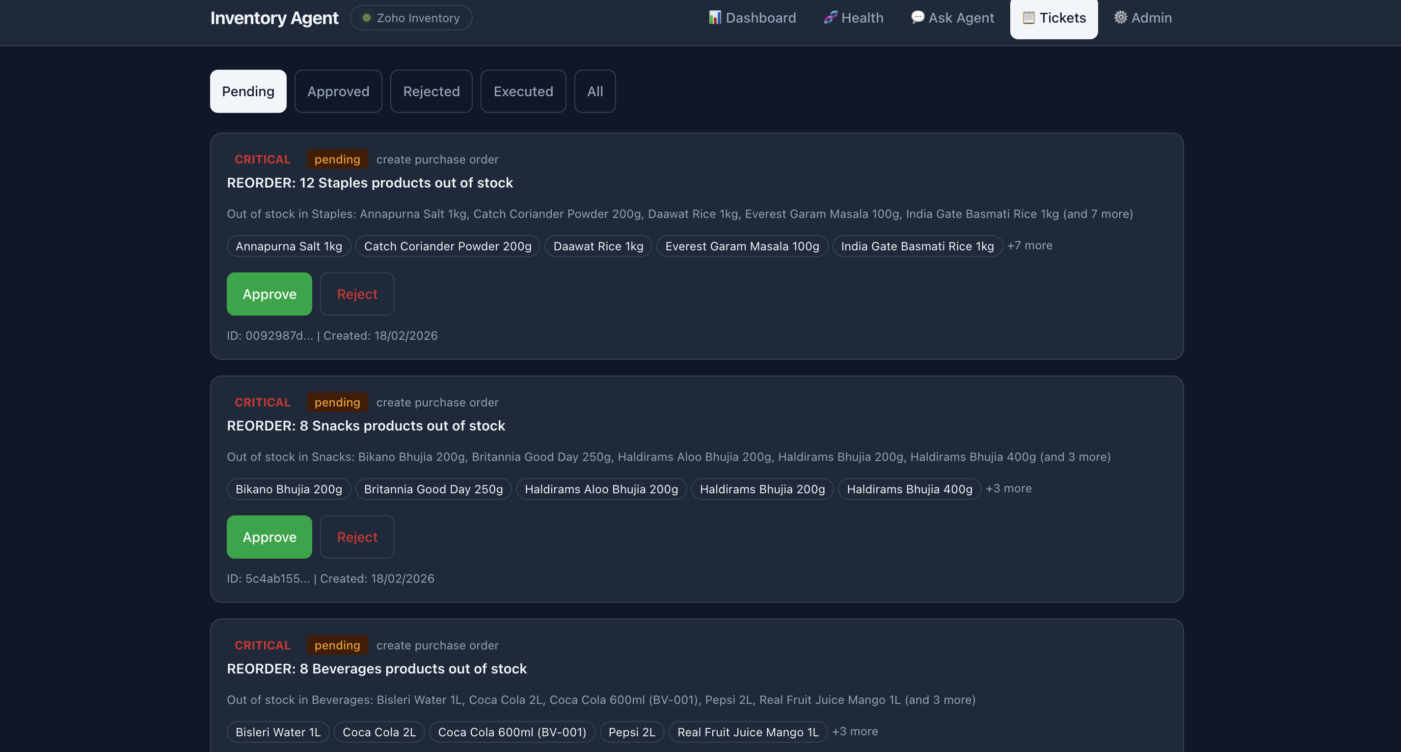Click the Tickets clipboard icon
This screenshot has width=1401, height=752.
coord(1028,17)
